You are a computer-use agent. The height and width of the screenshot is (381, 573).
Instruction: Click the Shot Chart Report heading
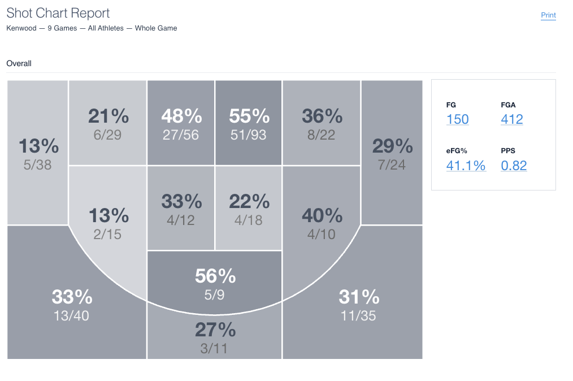(x=58, y=13)
